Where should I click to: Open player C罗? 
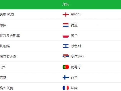pos(2,67)
